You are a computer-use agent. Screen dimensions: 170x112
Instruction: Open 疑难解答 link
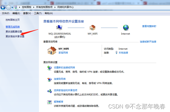tap(58, 102)
